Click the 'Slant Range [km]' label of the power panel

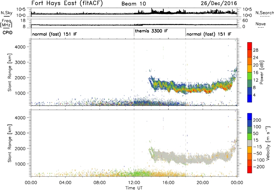10,72
